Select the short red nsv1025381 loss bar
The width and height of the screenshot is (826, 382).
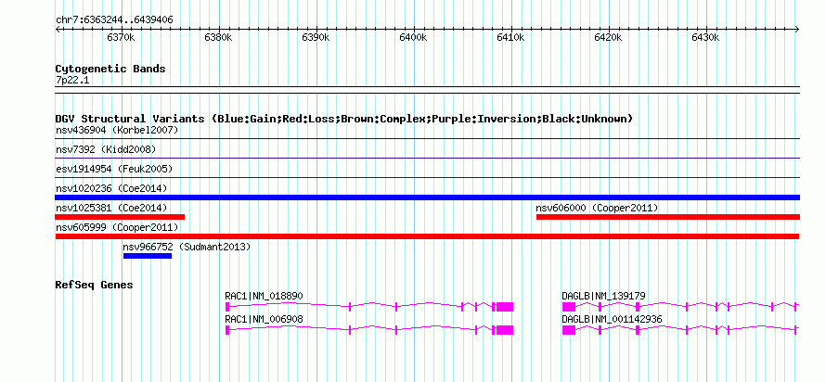click(120, 217)
